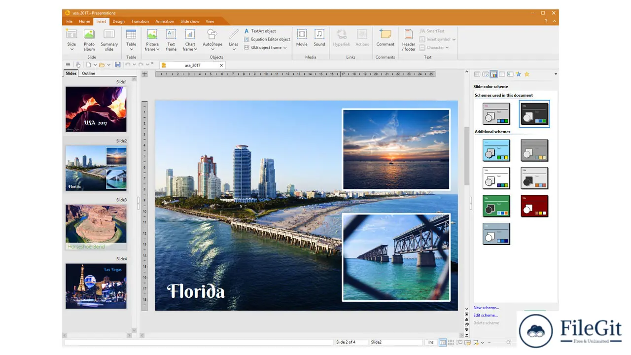The width and height of the screenshot is (631, 355).
Task: Switch to outline view in status bar
Action: (459, 342)
